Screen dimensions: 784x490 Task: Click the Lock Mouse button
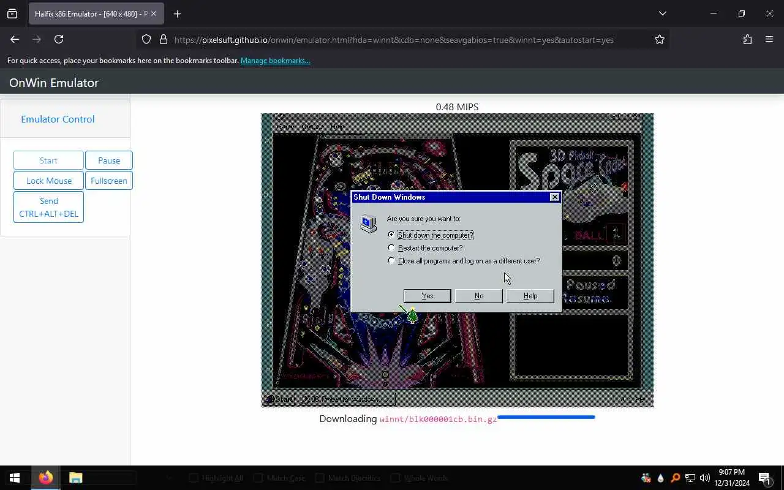[49, 181]
